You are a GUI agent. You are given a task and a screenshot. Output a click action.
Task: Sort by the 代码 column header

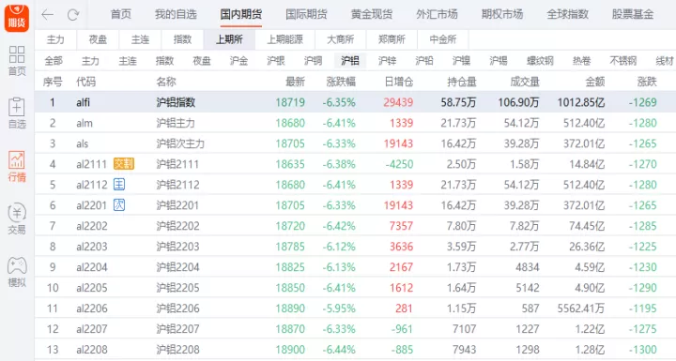click(85, 82)
